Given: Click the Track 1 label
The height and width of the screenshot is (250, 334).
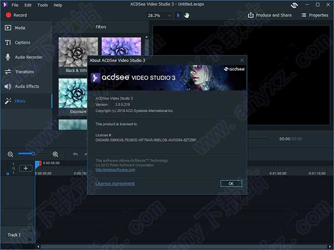Looking at the screenshot, I should (14, 235).
